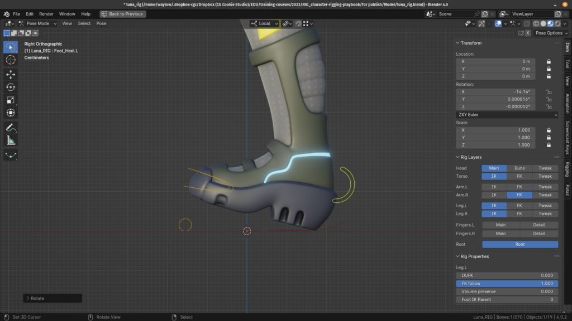Select the Rotate tool in the left toolbar
The width and height of the screenshot is (572, 321).
[11, 87]
